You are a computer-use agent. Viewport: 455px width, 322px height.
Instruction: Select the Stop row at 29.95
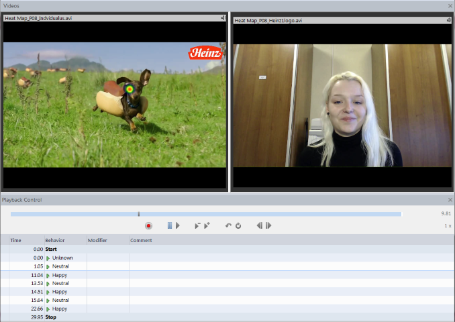click(227, 317)
